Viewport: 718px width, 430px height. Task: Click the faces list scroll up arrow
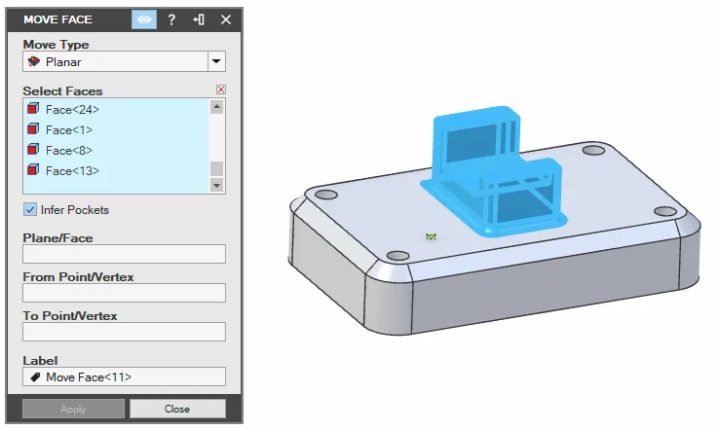tap(216, 107)
